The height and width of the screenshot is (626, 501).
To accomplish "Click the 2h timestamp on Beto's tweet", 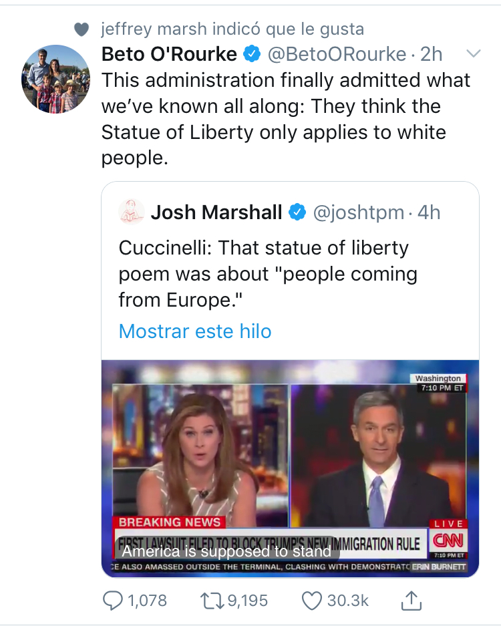I will (x=431, y=54).
